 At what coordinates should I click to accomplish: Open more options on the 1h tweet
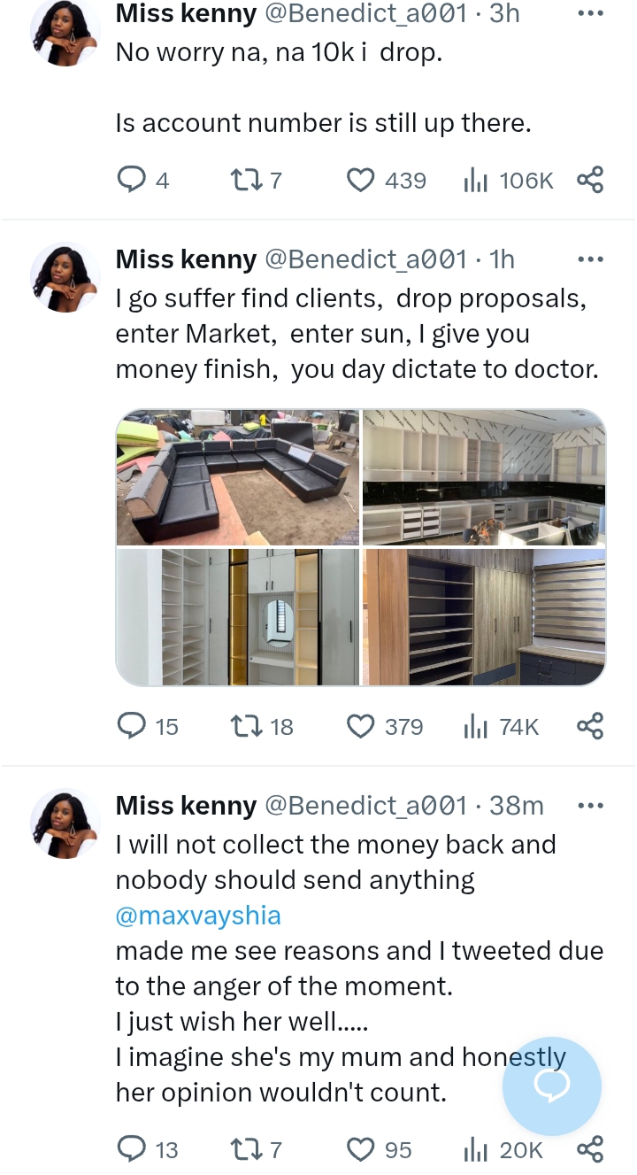pyautogui.click(x=589, y=259)
